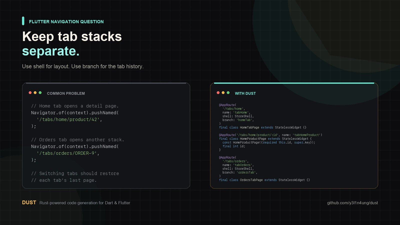Click the '/tabs/home/product/42' route string
This screenshot has height=225, width=400.
tap(68, 119)
